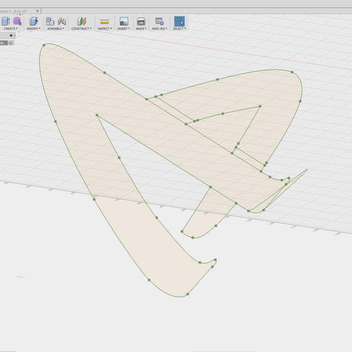Select the Press Pull tool icon
Viewport: 352px width, 352px height.
tap(33, 21)
